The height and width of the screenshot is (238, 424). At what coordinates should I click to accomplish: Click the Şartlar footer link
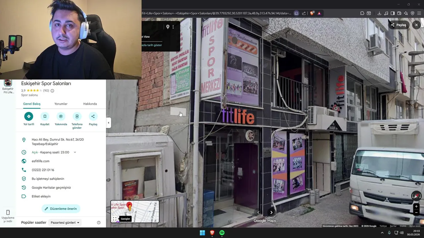pos(393,226)
